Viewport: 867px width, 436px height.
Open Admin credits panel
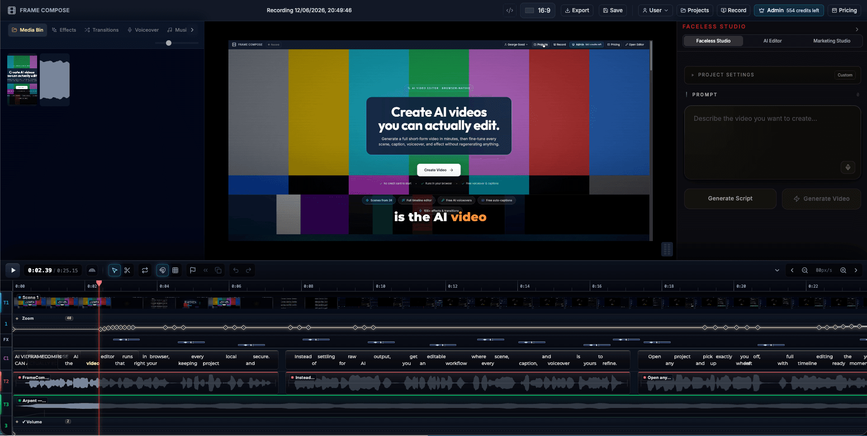[789, 10]
